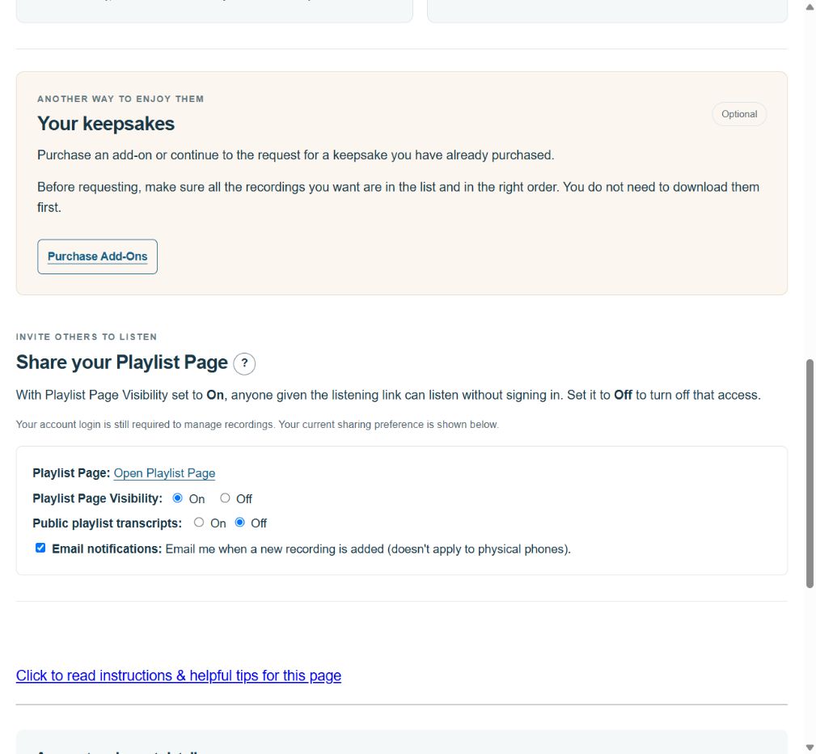Set Playlist Page Visibility to On
Screen dimensions: 816x754
(177, 498)
